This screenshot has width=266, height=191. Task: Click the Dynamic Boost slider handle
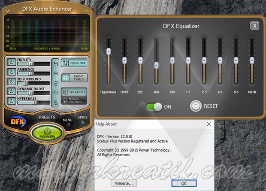pyautogui.click(x=31, y=93)
